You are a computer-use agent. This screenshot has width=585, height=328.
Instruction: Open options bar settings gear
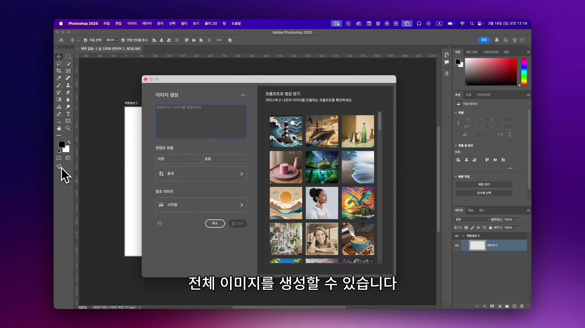pyautogui.click(x=230, y=40)
